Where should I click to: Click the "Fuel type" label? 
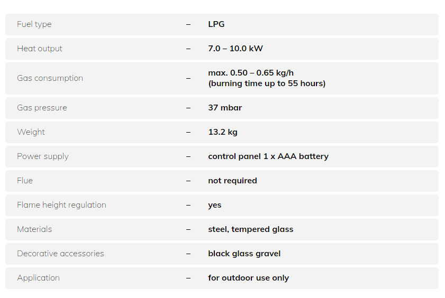point(34,24)
